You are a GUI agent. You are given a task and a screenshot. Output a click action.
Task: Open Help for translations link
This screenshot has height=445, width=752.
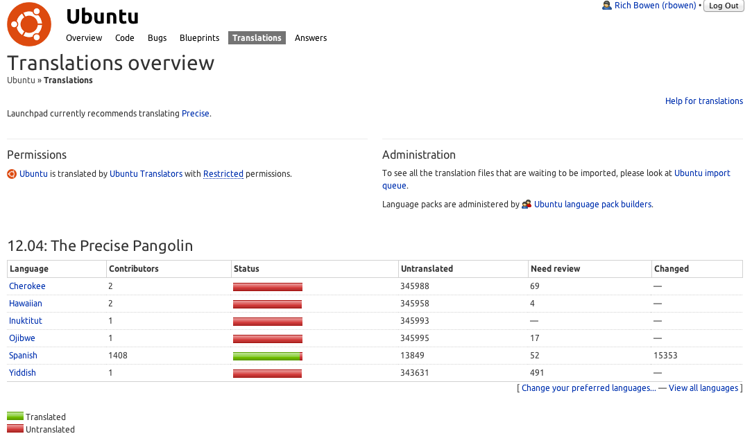[703, 101]
